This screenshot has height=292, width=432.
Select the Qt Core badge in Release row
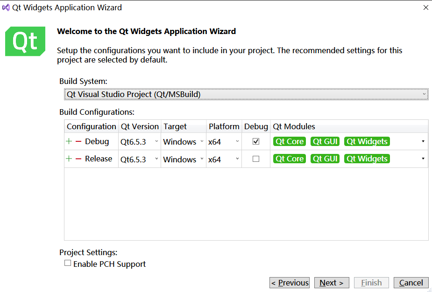click(289, 159)
